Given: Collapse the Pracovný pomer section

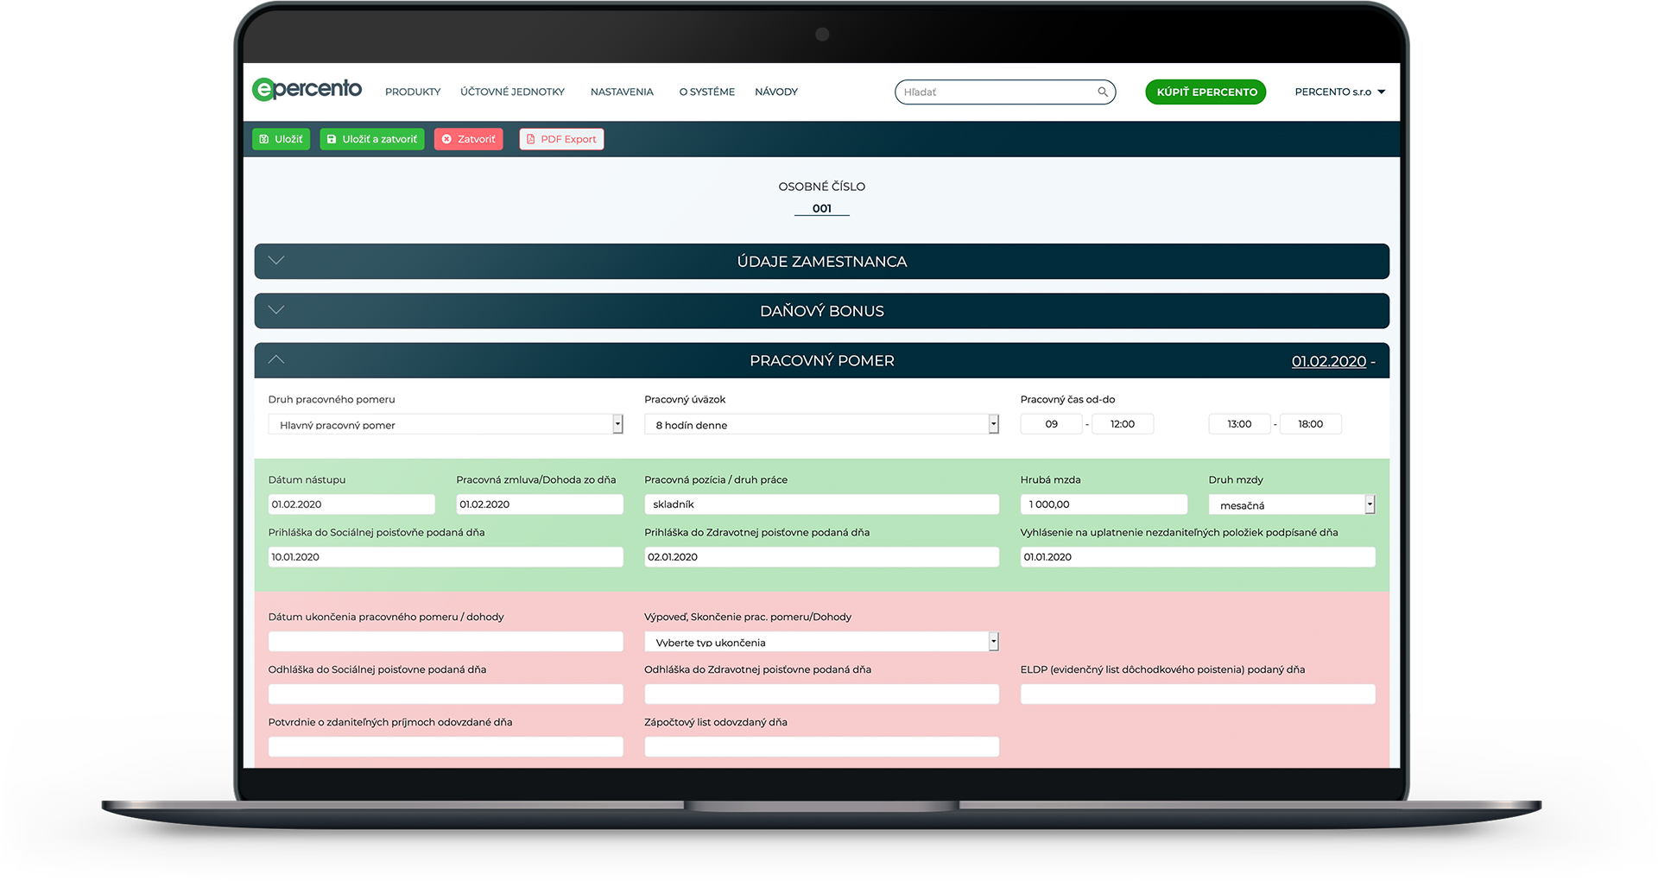Looking at the screenshot, I should pos(276,360).
